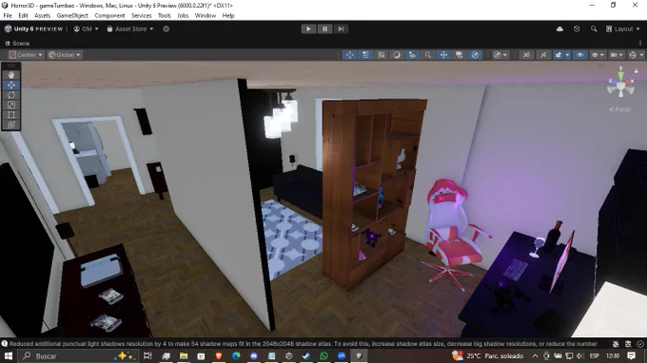Open the Window menu
The image size is (647, 363).
click(206, 15)
